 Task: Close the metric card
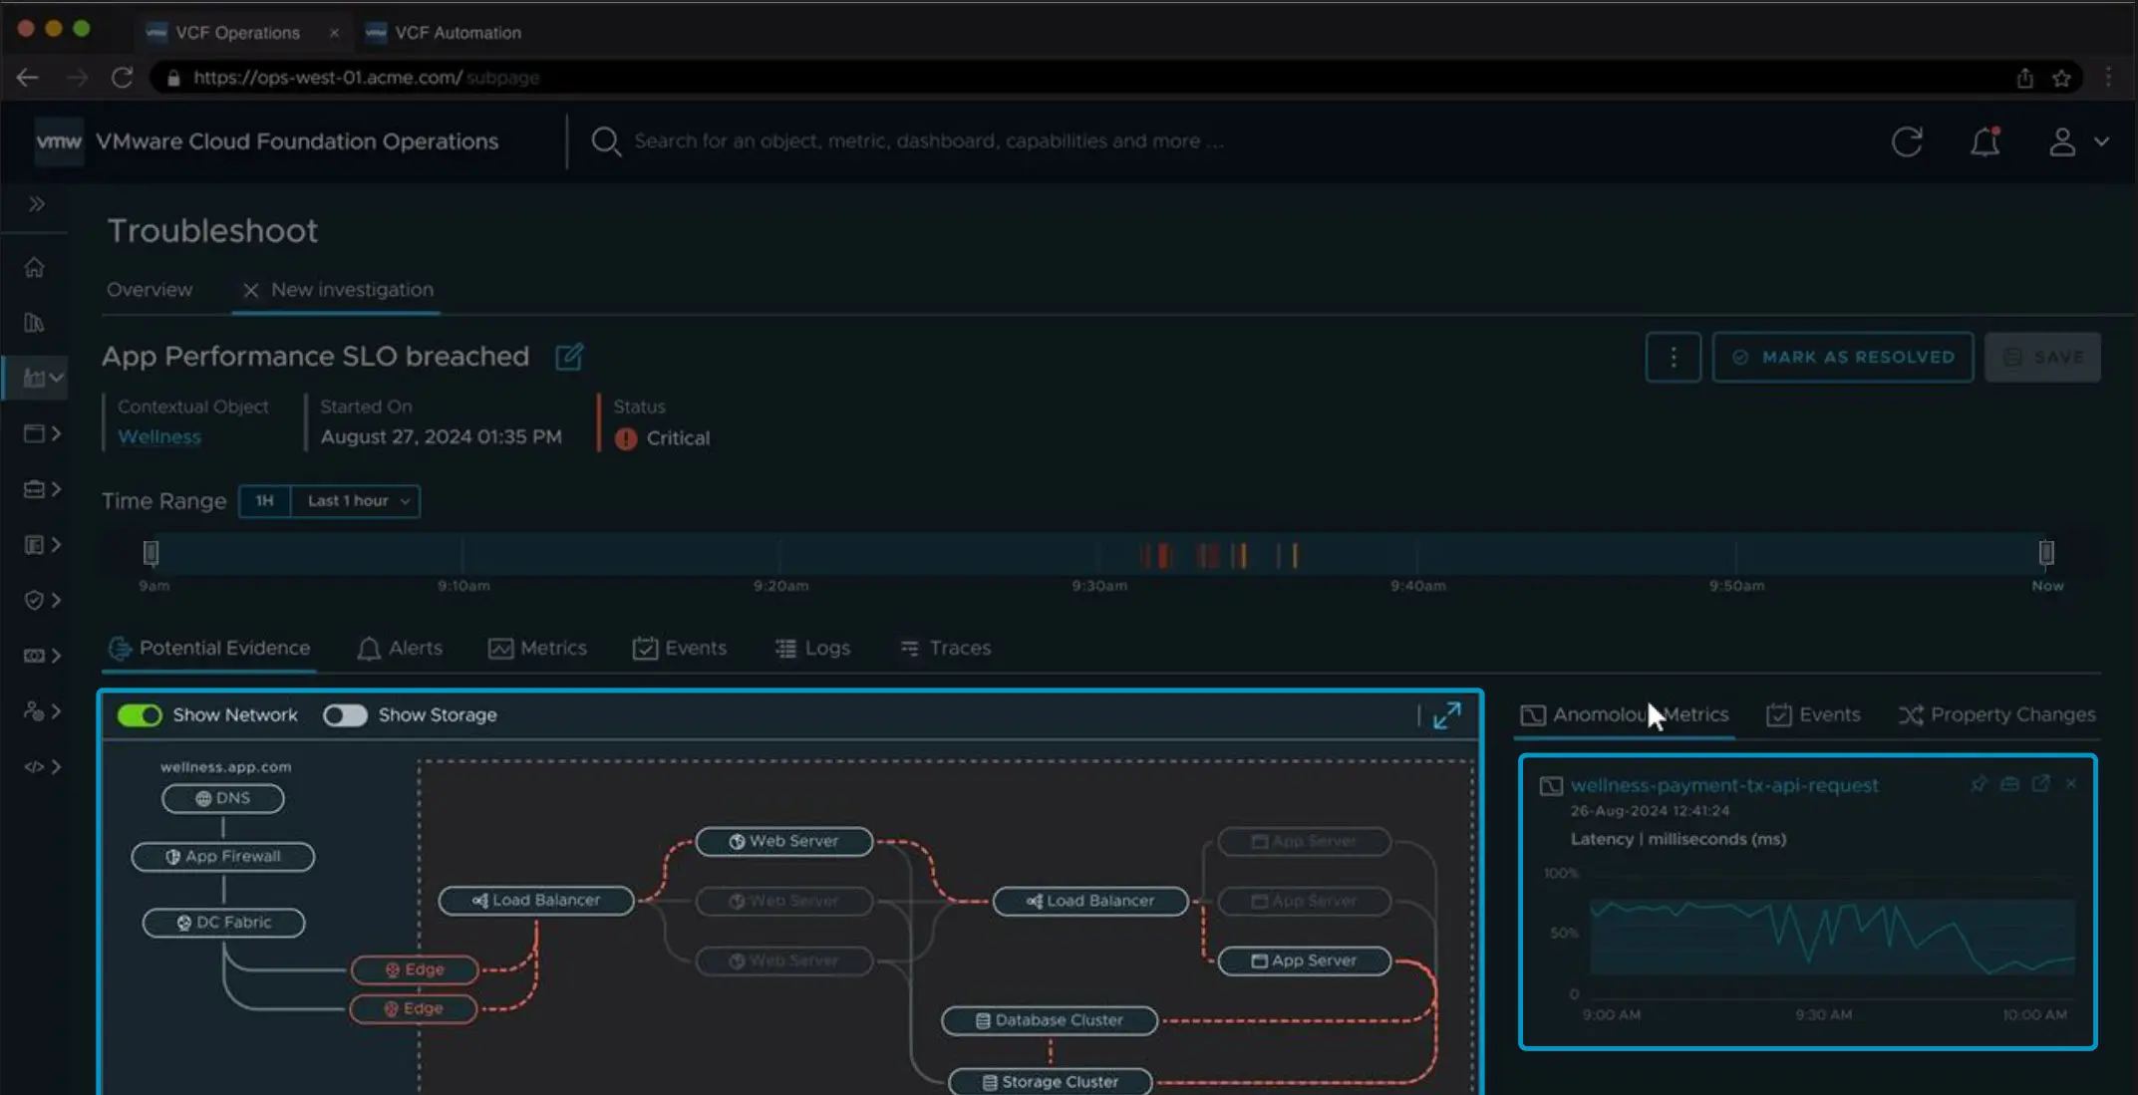coord(2071,784)
